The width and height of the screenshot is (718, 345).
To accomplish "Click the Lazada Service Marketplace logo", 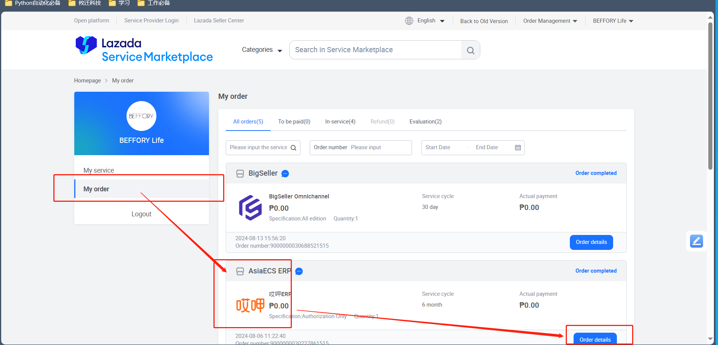I will click(x=144, y=50).
